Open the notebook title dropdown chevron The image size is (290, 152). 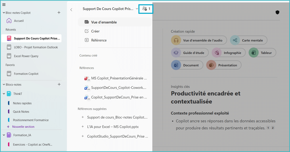137,9
